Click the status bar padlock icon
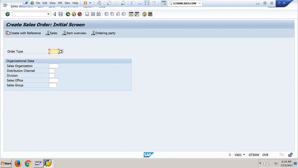 pyautogui.click(x=290, y=154)
